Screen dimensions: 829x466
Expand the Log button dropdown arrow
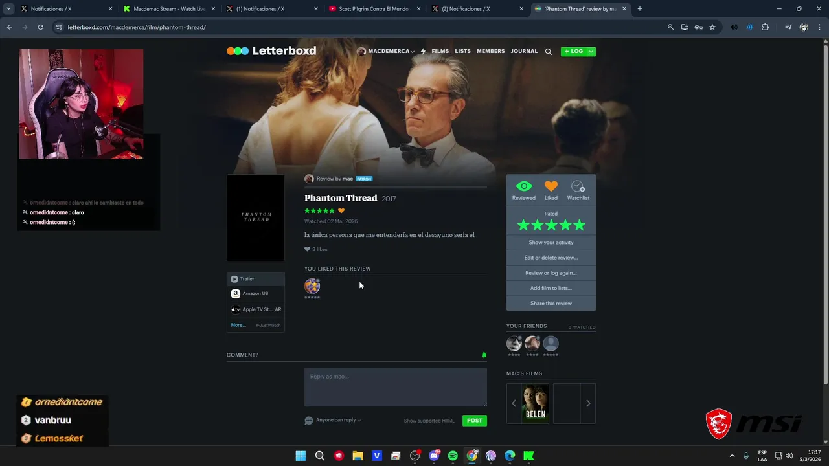coord(591,51)
